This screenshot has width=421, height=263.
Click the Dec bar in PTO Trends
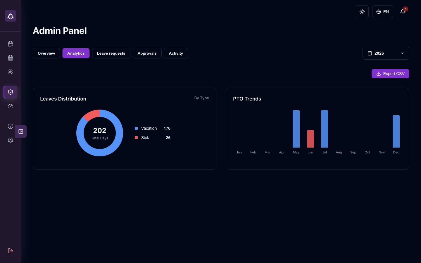(x=396, y=131)
